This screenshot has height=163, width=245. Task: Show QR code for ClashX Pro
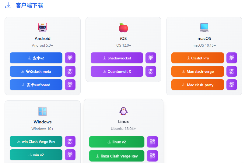232,58
